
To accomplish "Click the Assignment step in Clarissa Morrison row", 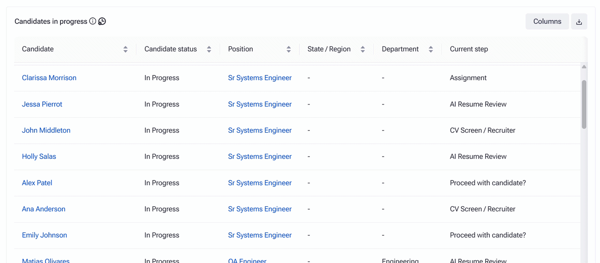I will (x=468, y=78).
